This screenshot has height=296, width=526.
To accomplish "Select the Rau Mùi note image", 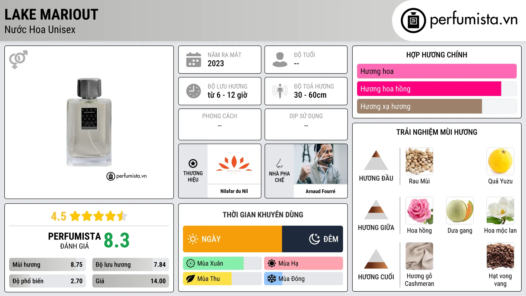I will coord(419,161).
